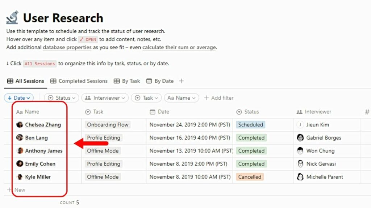Switch to the By Task tab
Image resolution: width=371 pixels, height=208 pixels.
pyautogui.click(x=130, y=81)
